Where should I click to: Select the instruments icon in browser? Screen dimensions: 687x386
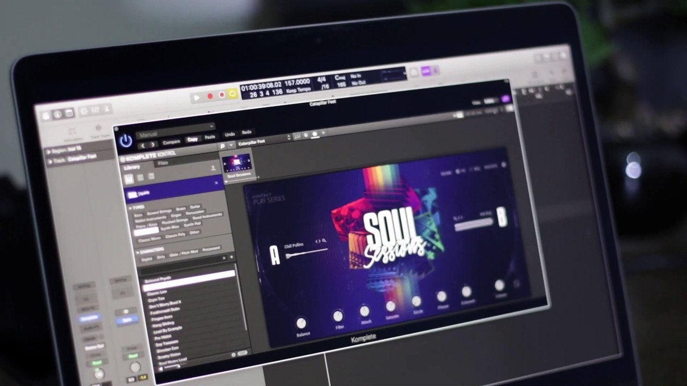[x=129, y=179]
